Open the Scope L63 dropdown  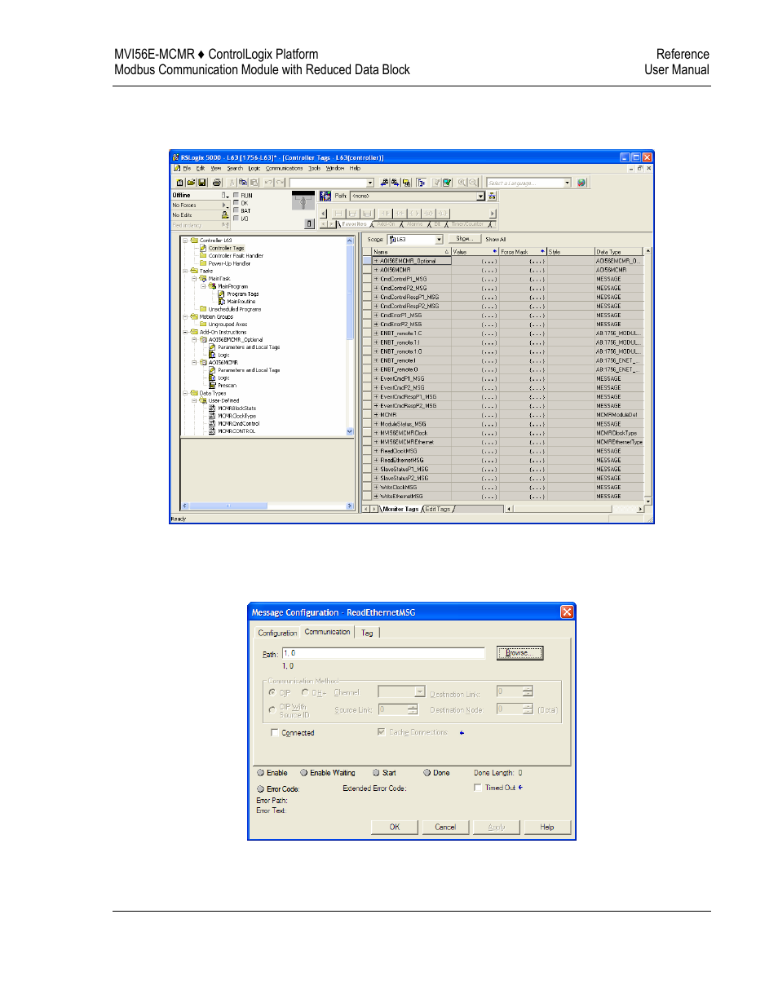click(439, 240)
